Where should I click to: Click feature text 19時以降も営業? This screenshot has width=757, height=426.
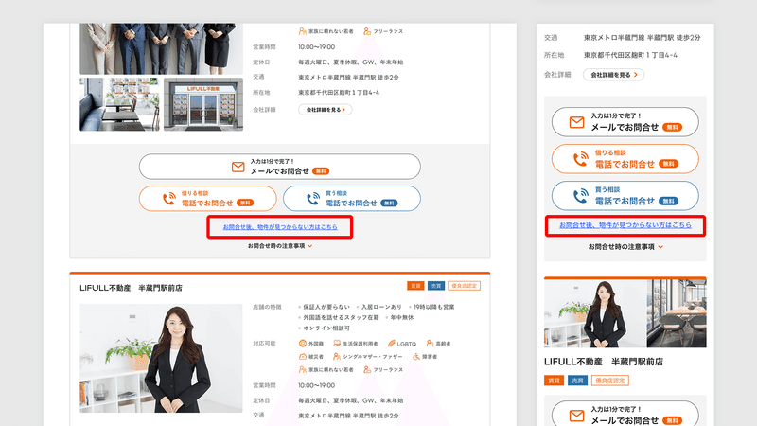point(434,307)
